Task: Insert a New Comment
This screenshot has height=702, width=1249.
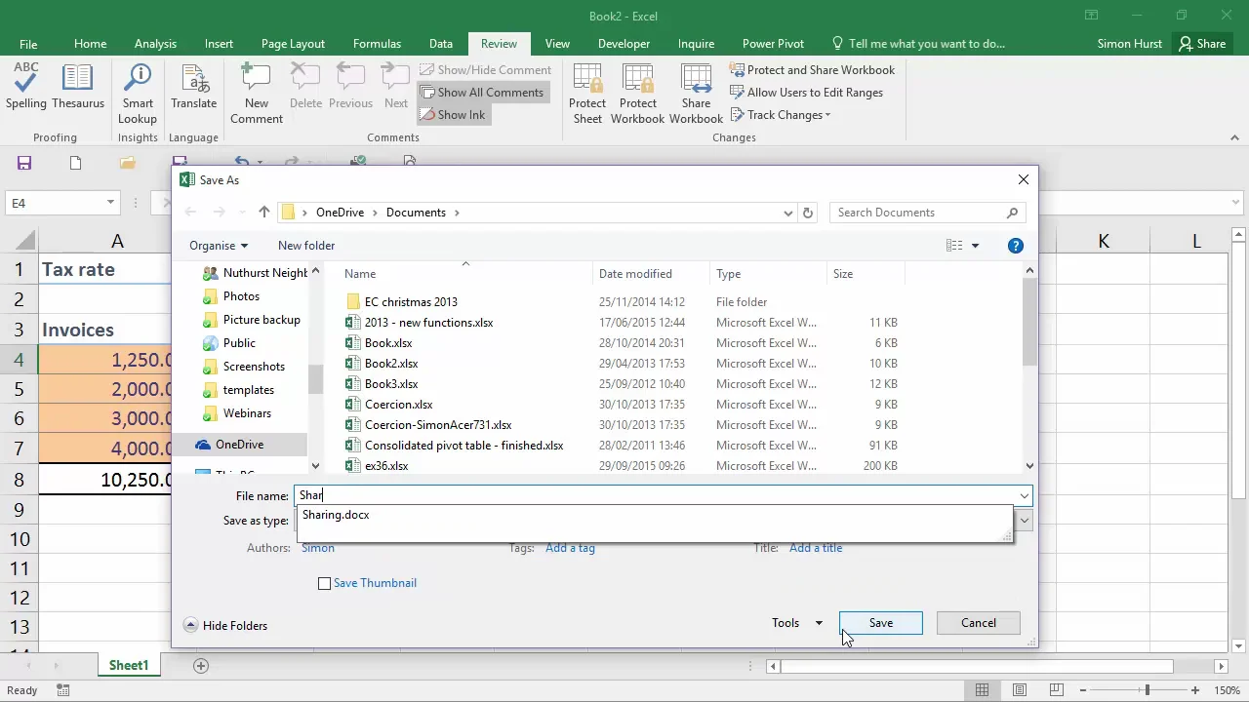Action: click(x=257, y=94)
